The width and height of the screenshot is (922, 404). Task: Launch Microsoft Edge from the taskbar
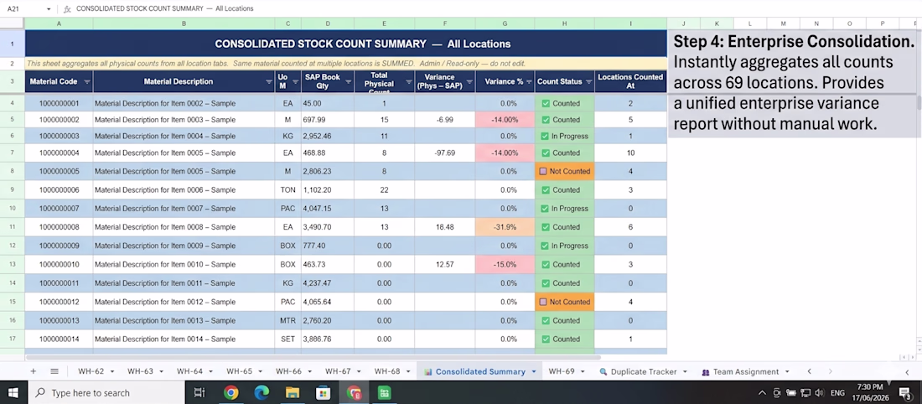(262, 392)
